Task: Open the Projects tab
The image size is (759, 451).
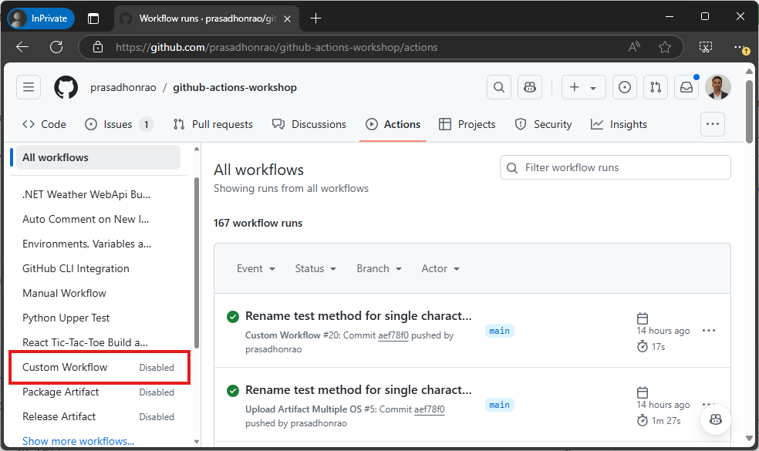Action: 467,124
